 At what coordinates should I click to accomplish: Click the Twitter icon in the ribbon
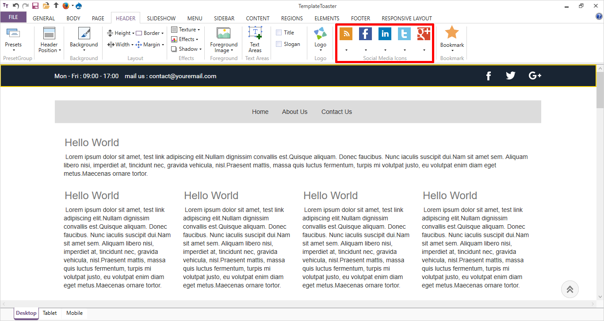point(404,34)
